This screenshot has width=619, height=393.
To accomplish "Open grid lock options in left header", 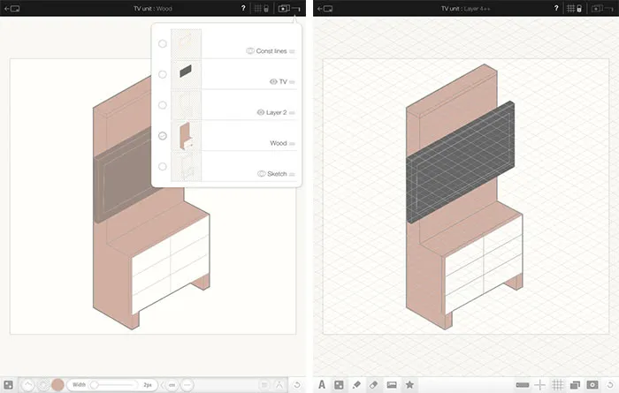I will tap(262, 9).
